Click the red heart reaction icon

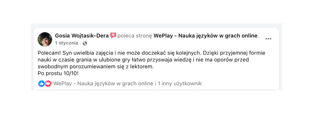coord(48,84)
